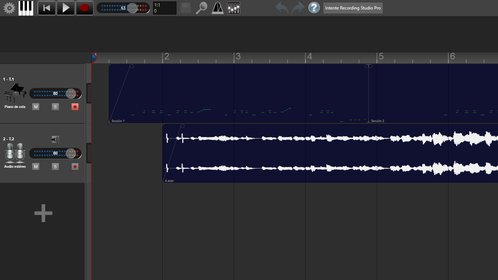This screenshot has width=498, height=280.
Task: Solo track 2 - T.2
Action: (55, 167)
